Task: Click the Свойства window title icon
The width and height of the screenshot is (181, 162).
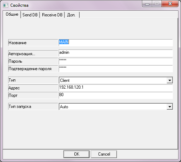Action: click(5, 5)
